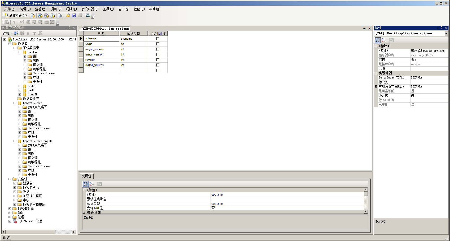Click the Manage Indexes and Keys icon

pos(28,22)
